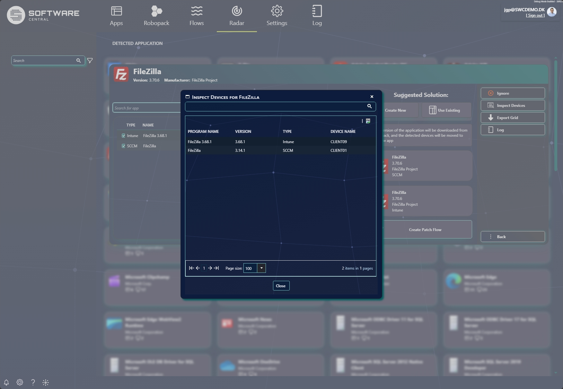Sign out of the account

[x=535, y=15]
